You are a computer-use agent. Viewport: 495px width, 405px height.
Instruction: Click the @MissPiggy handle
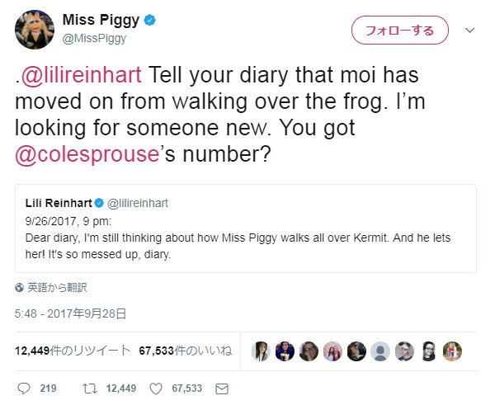96,38
